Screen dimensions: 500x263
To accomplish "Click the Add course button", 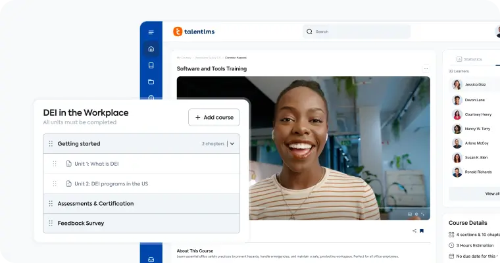I will pyautogui.click(x=214, y=118).
